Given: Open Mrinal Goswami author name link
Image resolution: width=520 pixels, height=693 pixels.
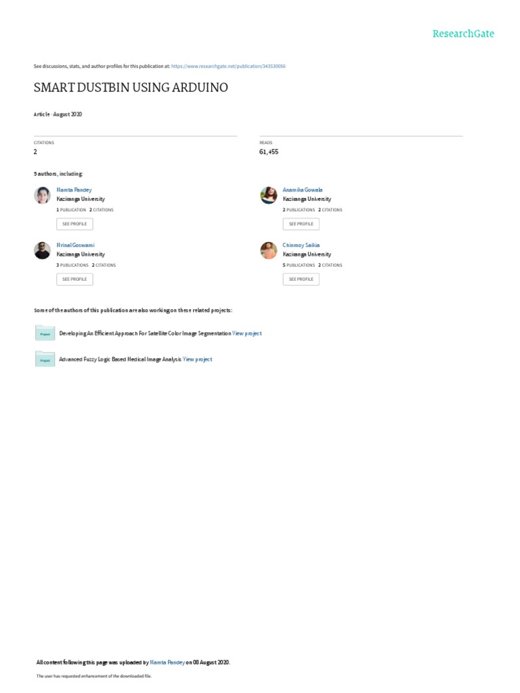Looking at the screenshot, I should (x=75, y=245).
